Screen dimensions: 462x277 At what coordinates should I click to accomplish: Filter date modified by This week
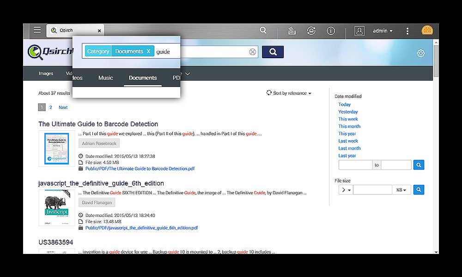pos(348,119)
